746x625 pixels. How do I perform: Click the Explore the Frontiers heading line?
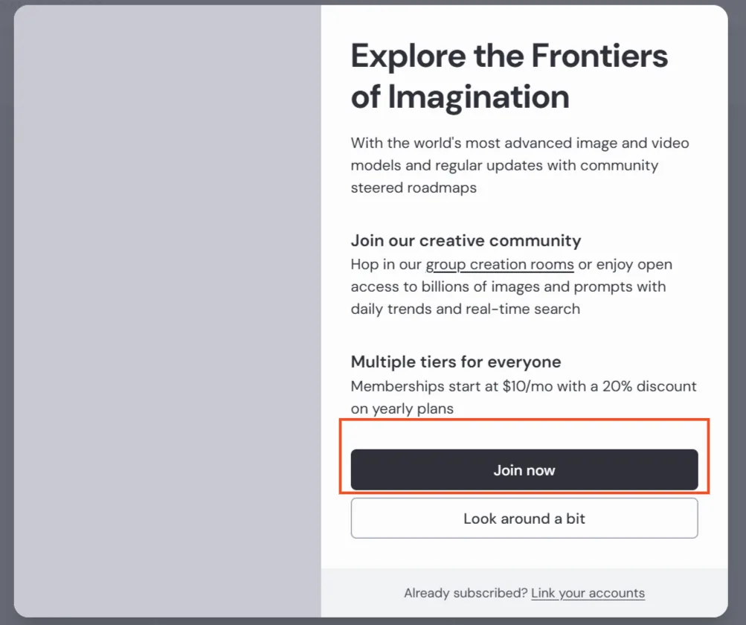point(509,56)
